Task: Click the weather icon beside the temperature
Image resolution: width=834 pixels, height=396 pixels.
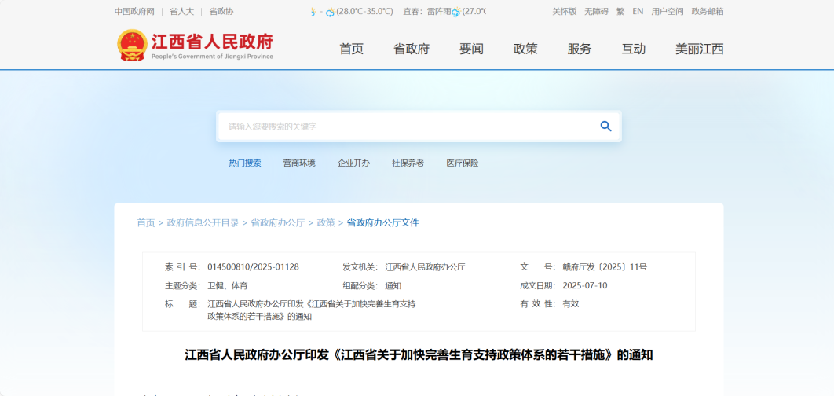Action: 330,13
